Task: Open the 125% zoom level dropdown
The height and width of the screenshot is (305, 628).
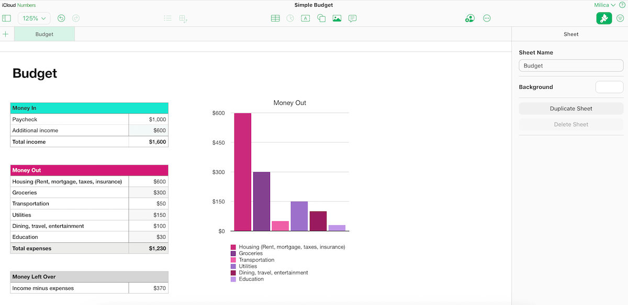Action: click(x=33, y=18)
